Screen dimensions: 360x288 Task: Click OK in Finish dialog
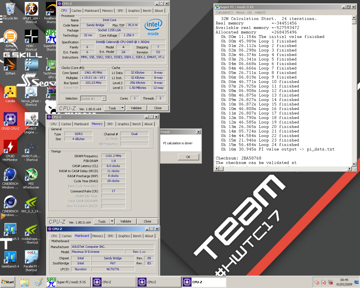(188, 157)
